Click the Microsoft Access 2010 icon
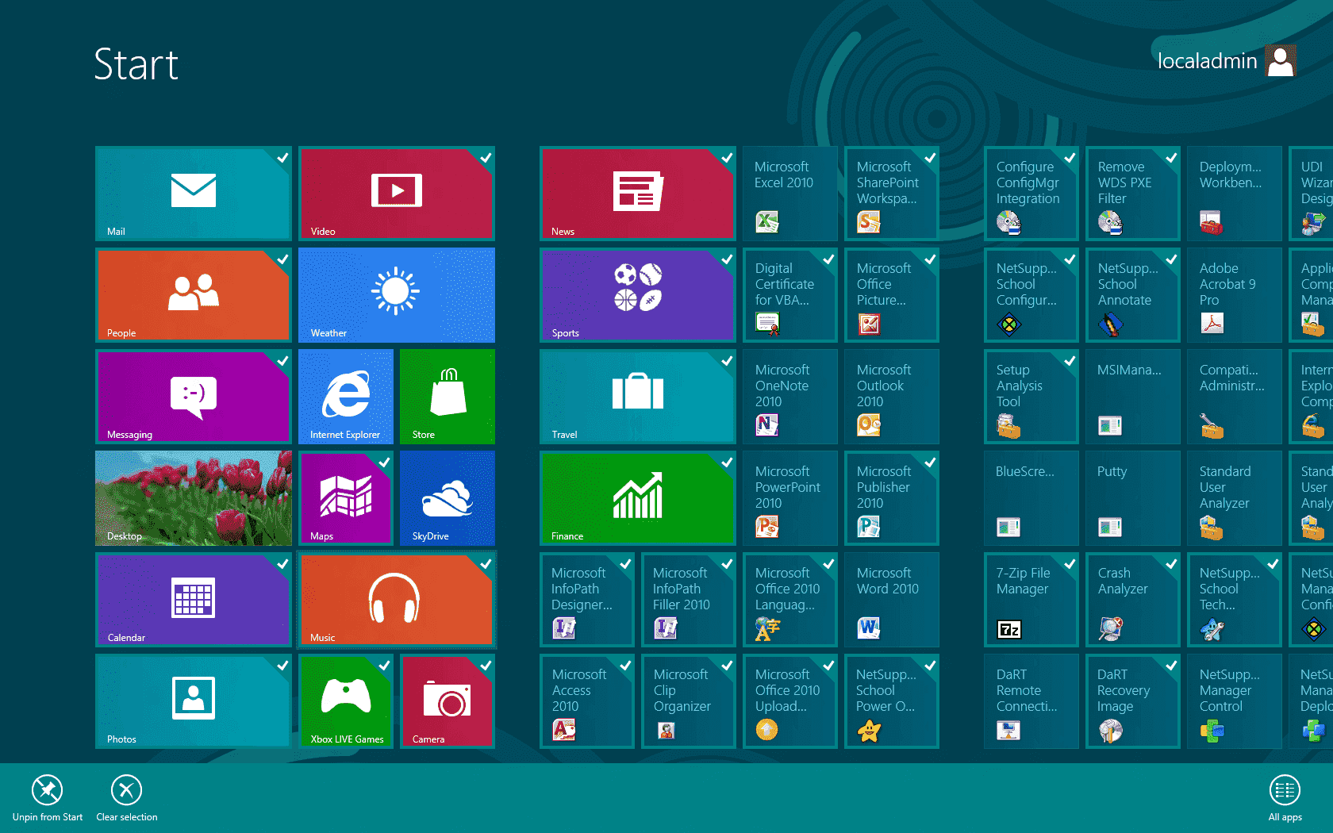 point(564,730)
